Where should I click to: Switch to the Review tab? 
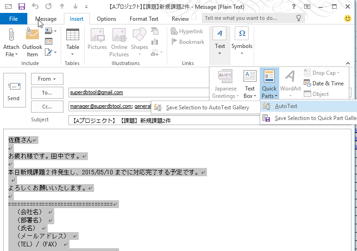click(x=180, y=19)
